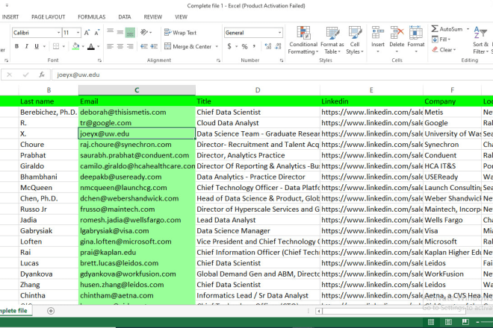The width and height of the screenshot is (493, 328).
Task: Apply red font color icon
Action: [91, 46]
